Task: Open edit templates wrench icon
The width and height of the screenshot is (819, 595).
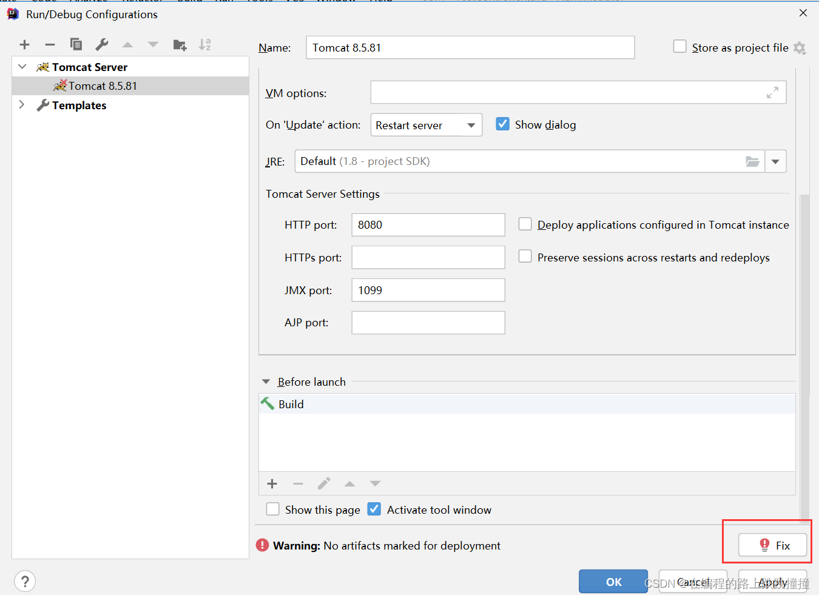Action: click(102, 44)
